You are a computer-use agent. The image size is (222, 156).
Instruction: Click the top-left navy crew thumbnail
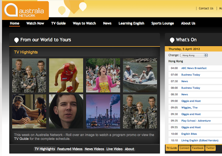[29, 75]
